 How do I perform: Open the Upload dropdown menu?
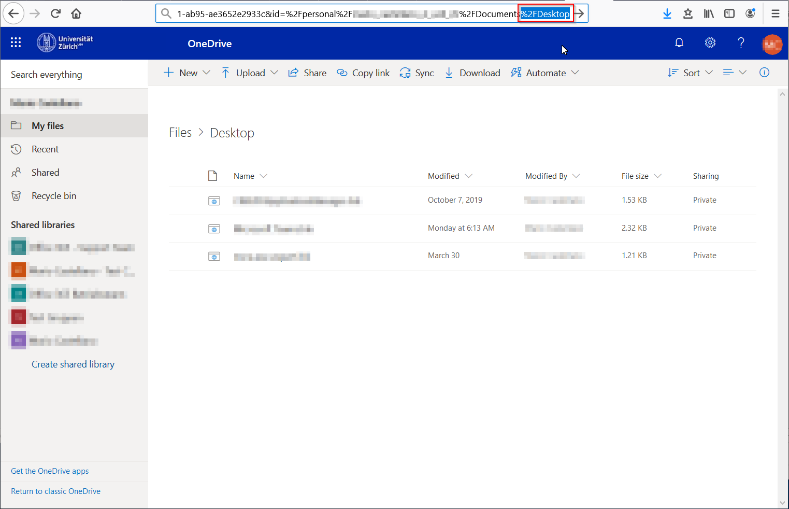coord(250,73)
